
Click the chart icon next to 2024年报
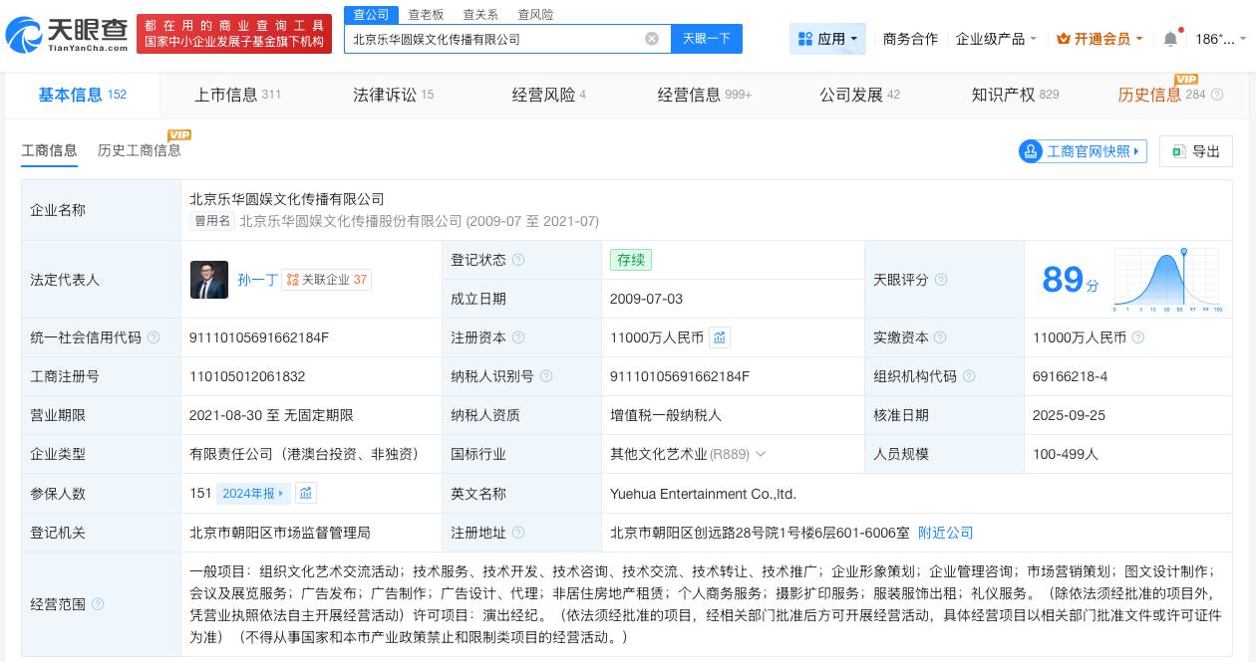click(x=306, y=493)
